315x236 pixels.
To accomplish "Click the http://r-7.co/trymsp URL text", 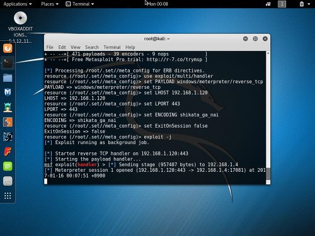I will [175, 60].
